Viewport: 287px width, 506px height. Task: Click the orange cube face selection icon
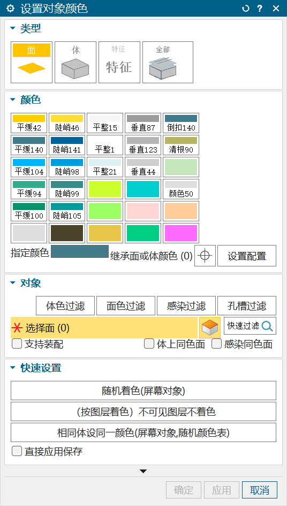pyautogui.click(x=210, y=328)
